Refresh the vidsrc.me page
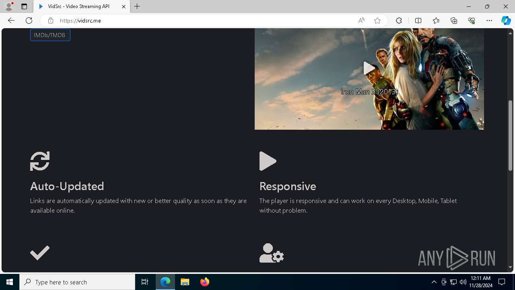The image size is (515, 290). 29,21
